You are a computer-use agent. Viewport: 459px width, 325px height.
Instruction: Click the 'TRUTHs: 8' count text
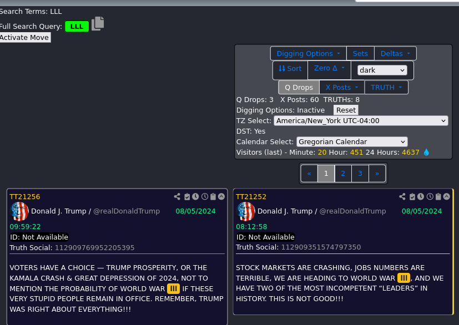(x=341, y=100)
